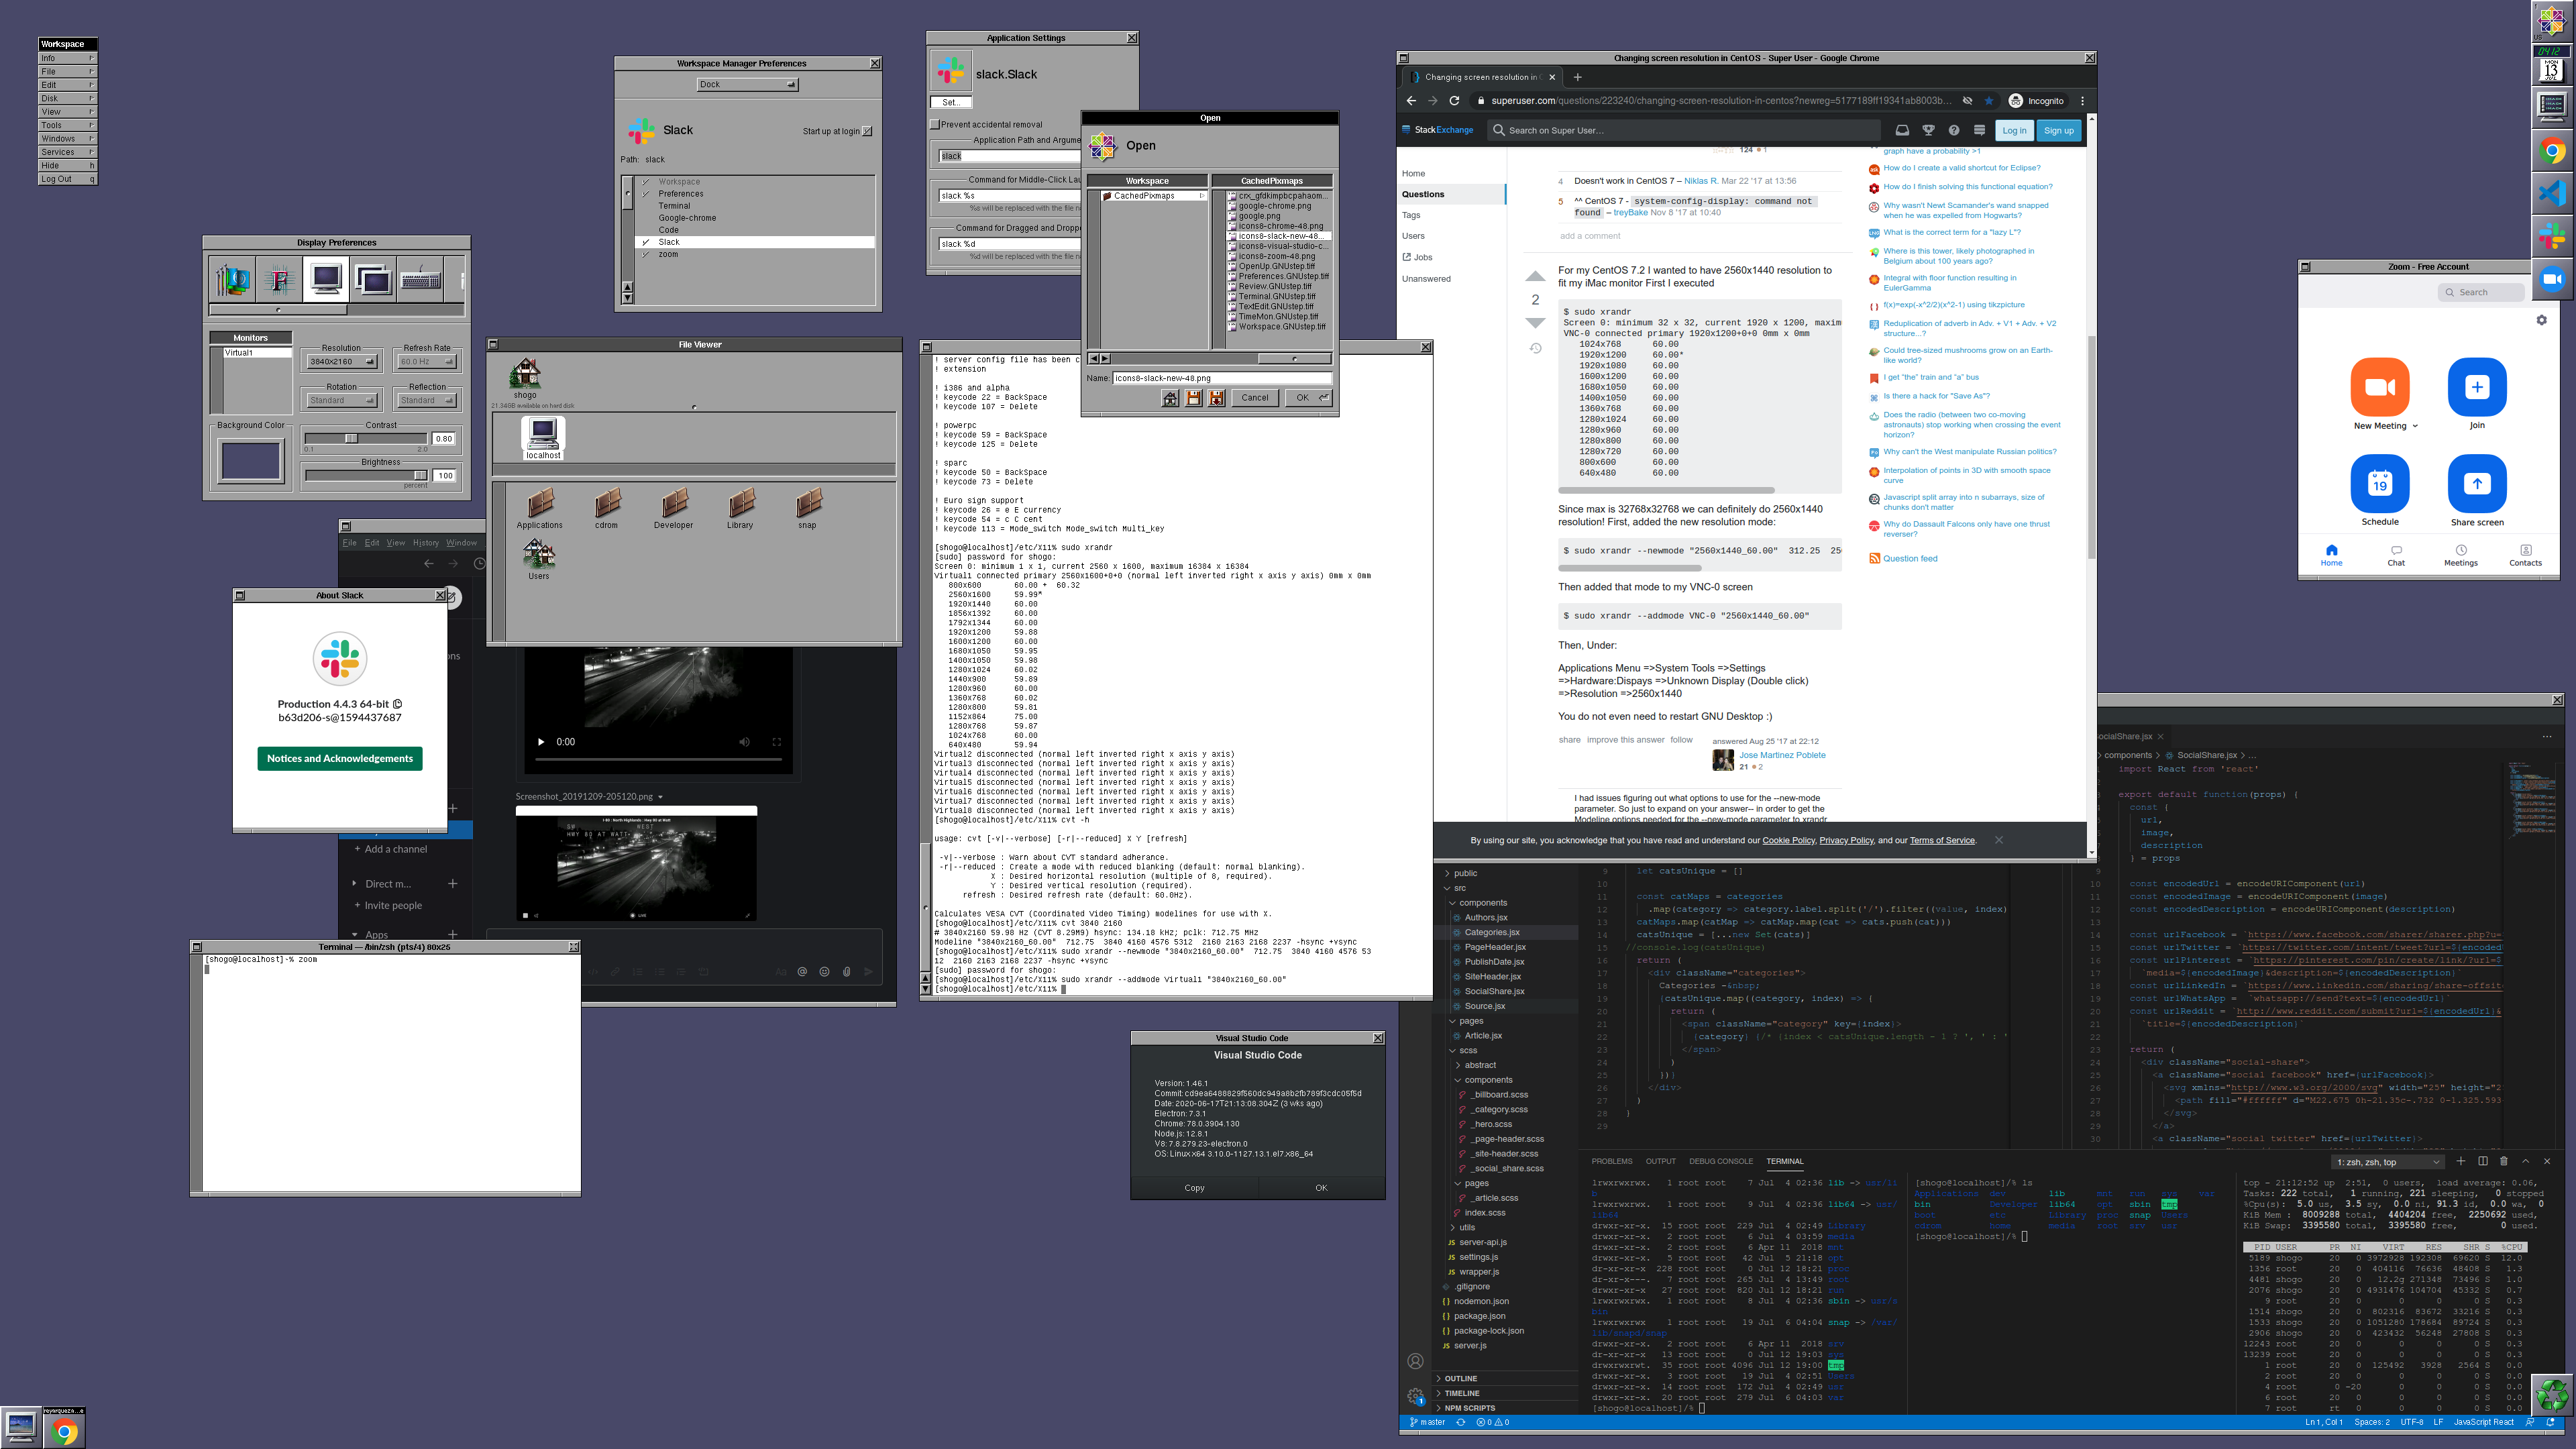Image resolution: width=2576 pixels, height=1449 pixels.
Task: Click the Zoom New Meeting camera icon
Action: tap(2379, 387)
